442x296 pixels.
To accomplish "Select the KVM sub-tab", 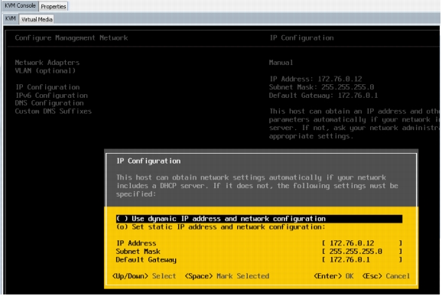I will [x=11, y=19].
